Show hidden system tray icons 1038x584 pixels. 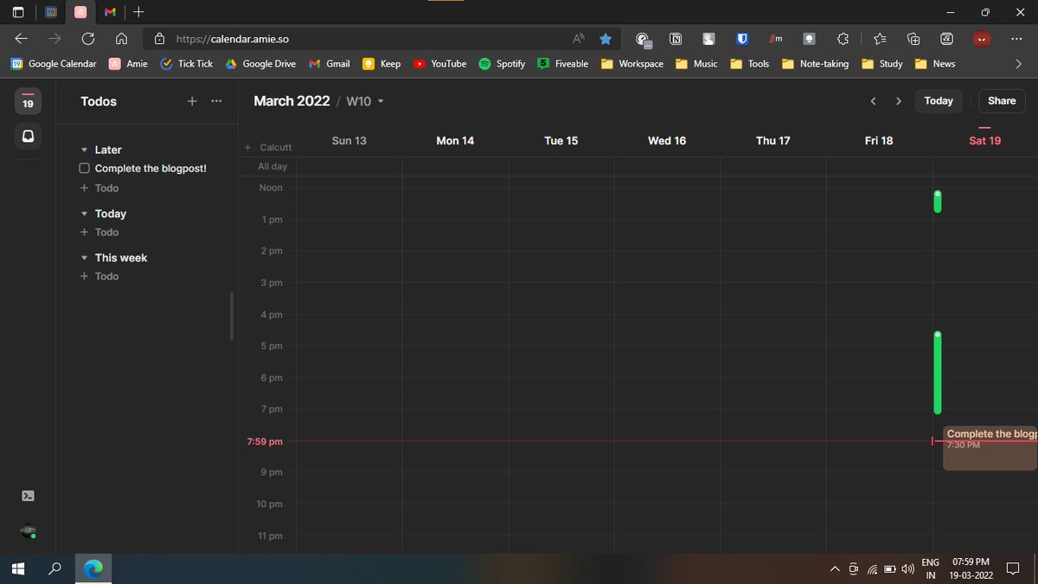(834, 568)
